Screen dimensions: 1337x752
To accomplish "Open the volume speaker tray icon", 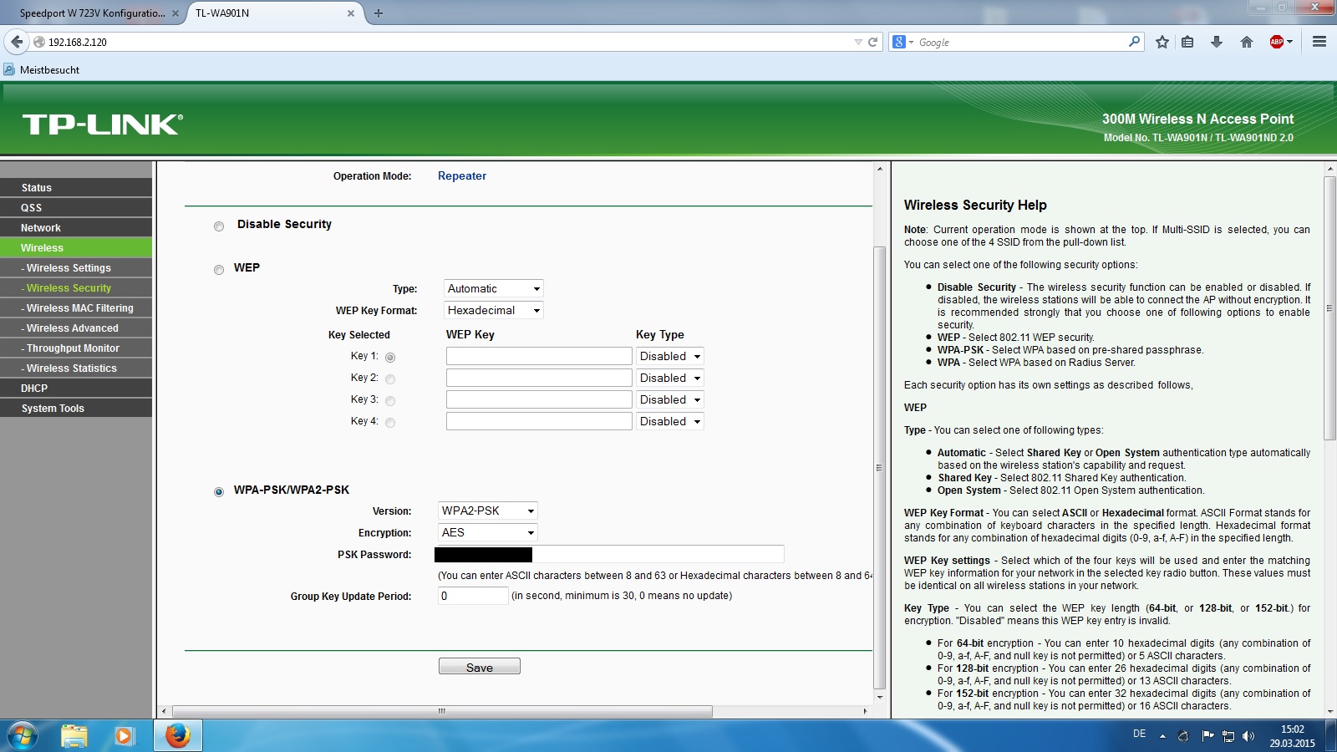I will 1248,736.
